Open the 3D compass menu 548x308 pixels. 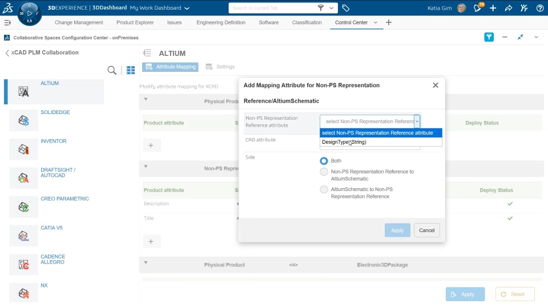[29, 13]
